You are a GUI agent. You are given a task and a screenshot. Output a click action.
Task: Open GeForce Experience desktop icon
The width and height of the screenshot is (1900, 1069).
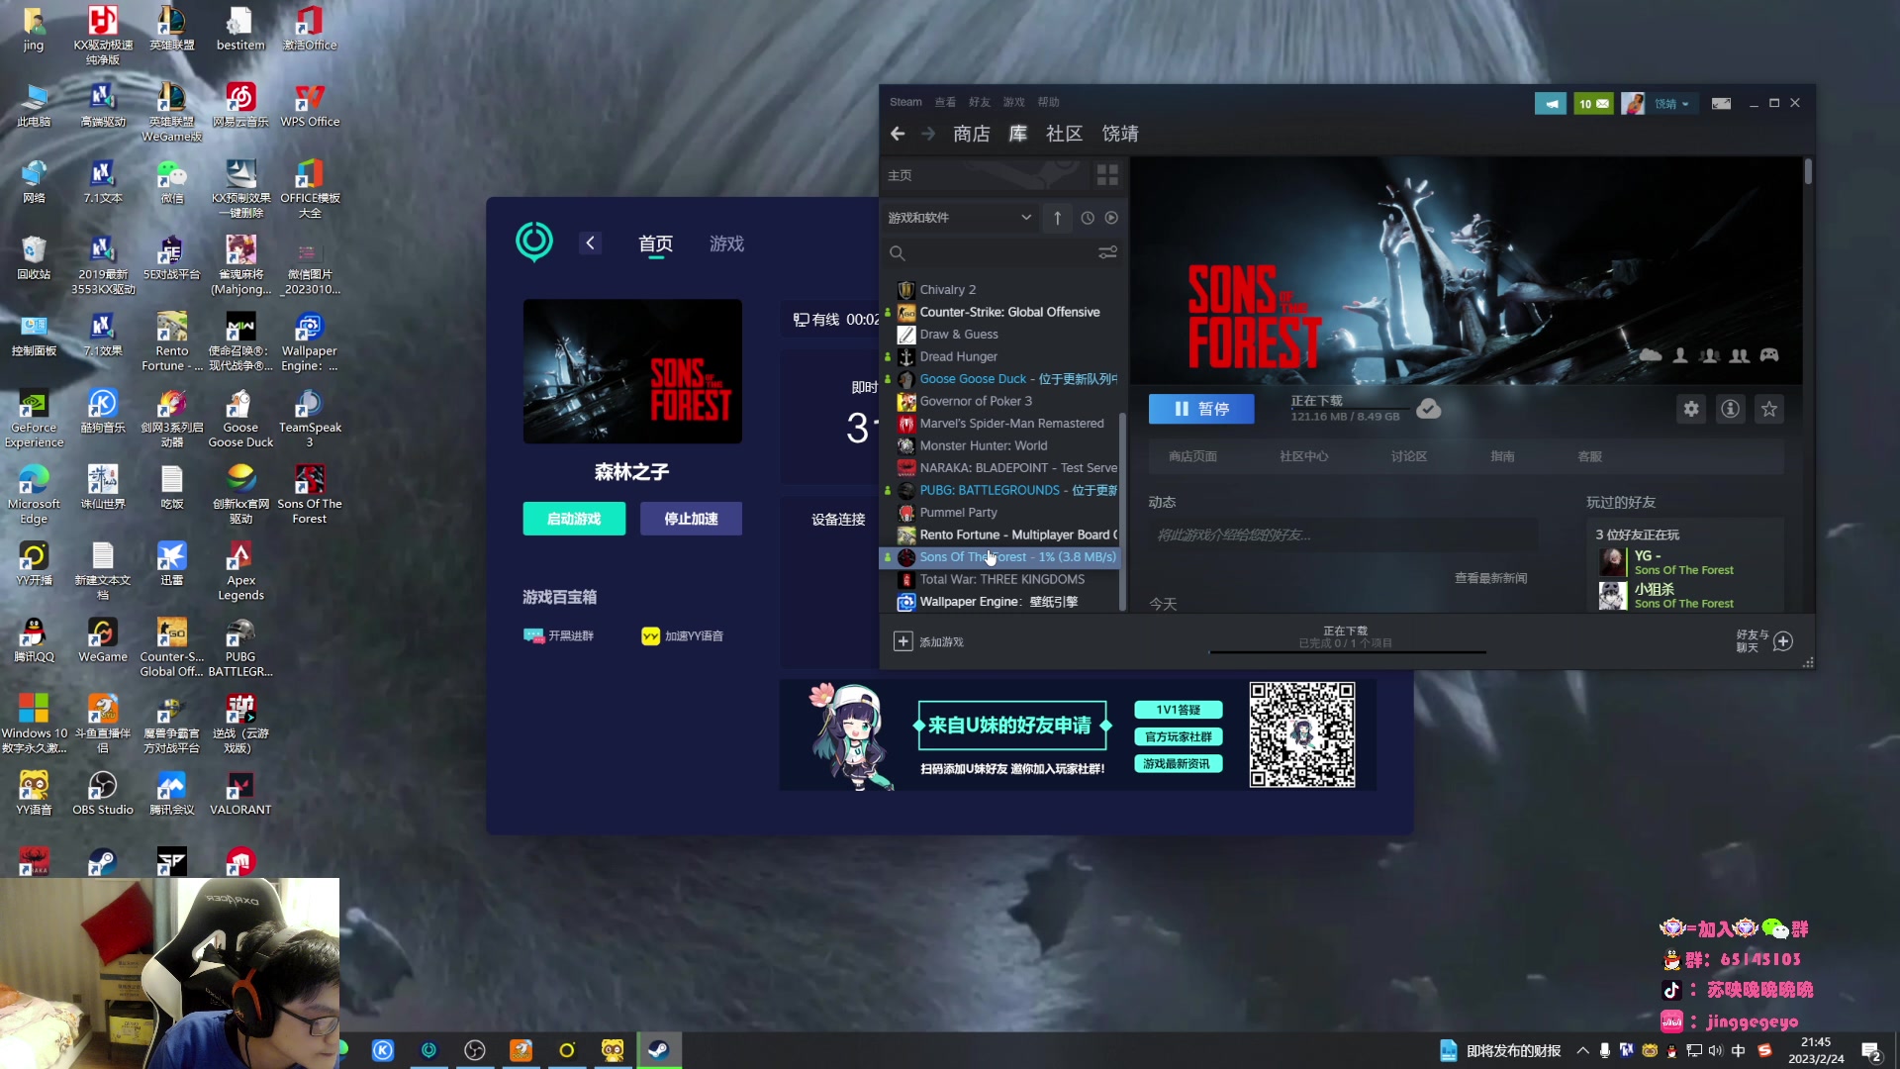point(34,419)
